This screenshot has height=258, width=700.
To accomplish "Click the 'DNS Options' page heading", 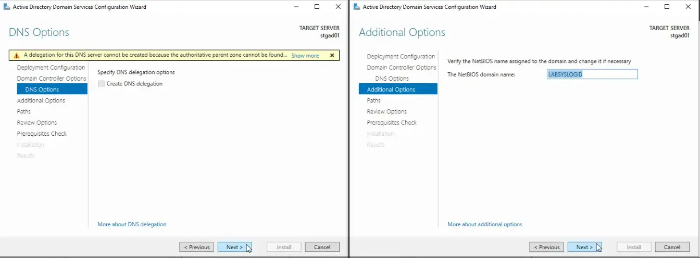I will click(x=39, y=32).
